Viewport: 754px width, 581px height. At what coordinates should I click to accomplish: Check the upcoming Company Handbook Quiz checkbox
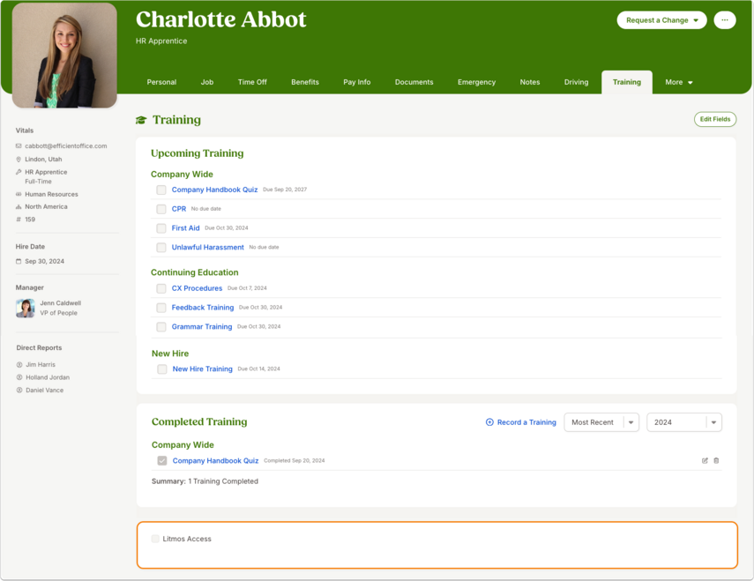(161, 190)
